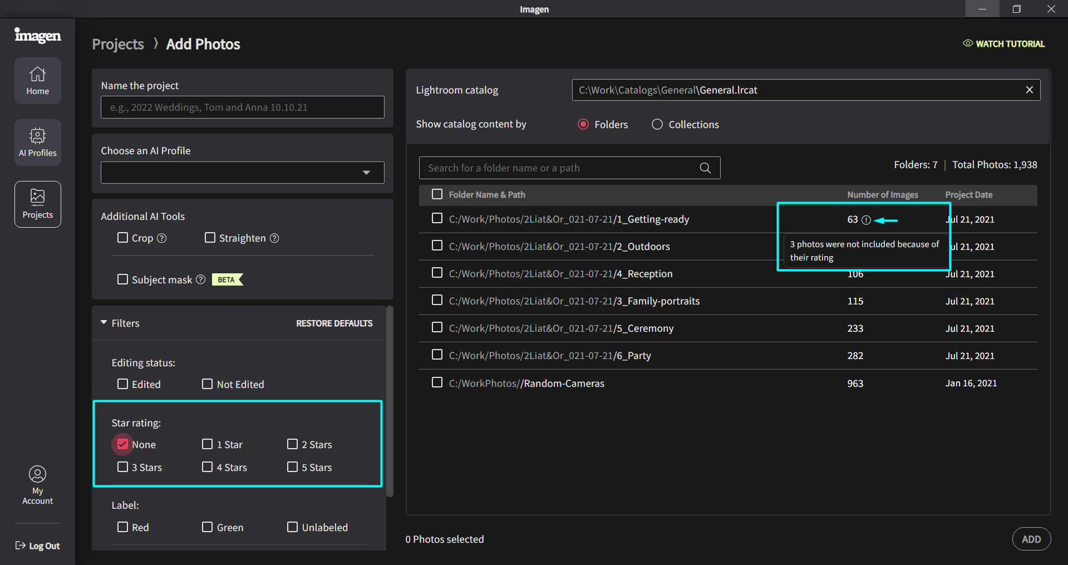Uncheck the None star rating

(x=122, y=444)
